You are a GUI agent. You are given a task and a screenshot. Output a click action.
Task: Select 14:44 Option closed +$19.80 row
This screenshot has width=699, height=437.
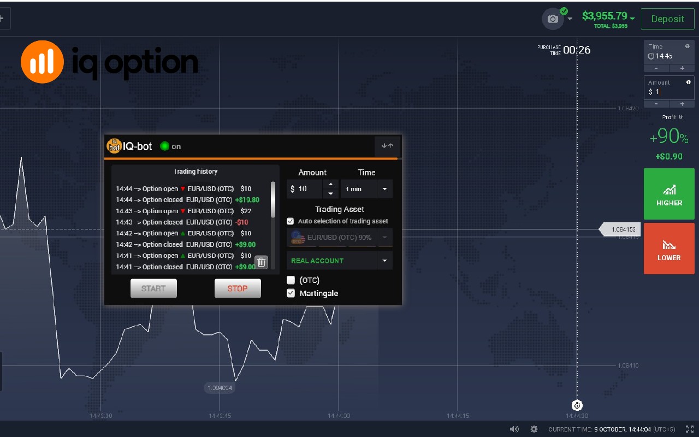(x=187, y=200)
